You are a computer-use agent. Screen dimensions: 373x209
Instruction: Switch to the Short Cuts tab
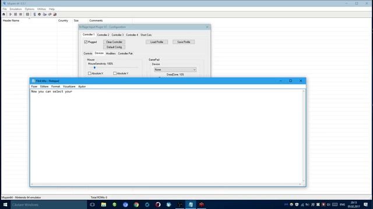[x=146, y=35]
